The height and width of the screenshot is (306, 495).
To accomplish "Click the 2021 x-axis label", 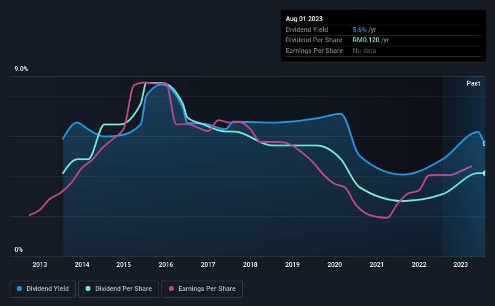I will click(377, 264).
